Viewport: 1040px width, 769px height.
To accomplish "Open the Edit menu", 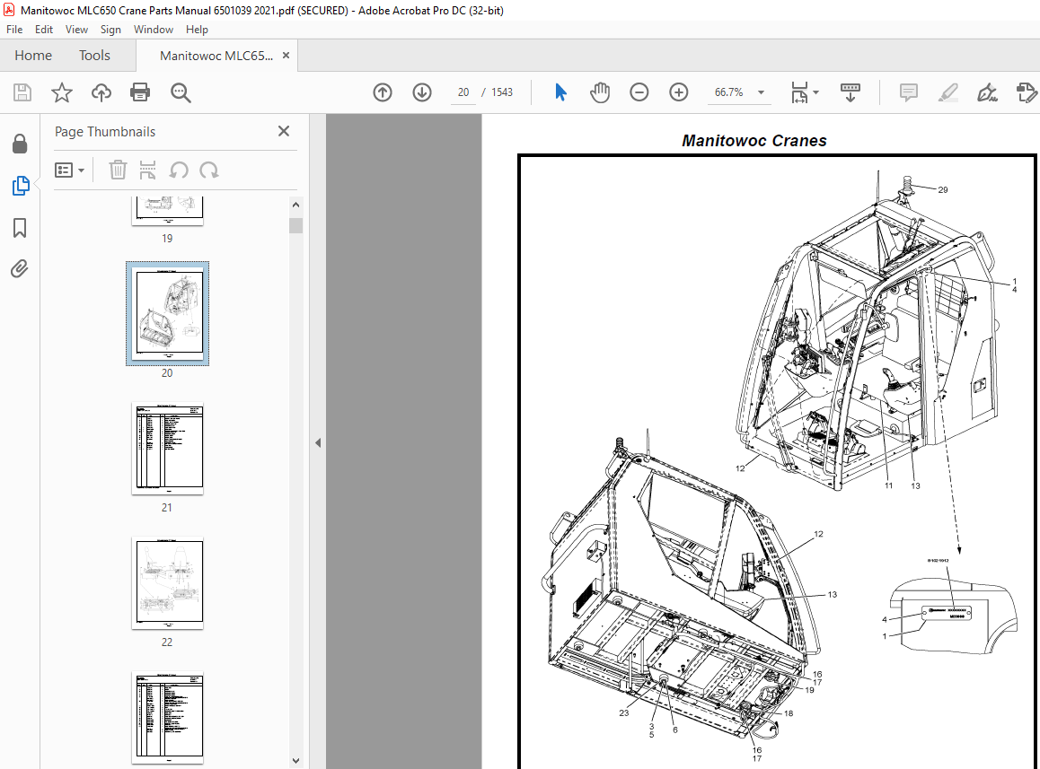I will 44,30.
